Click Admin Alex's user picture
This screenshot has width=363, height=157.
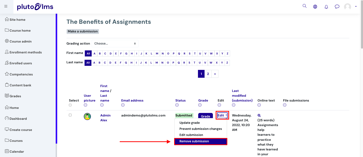[x=87, y=116]
